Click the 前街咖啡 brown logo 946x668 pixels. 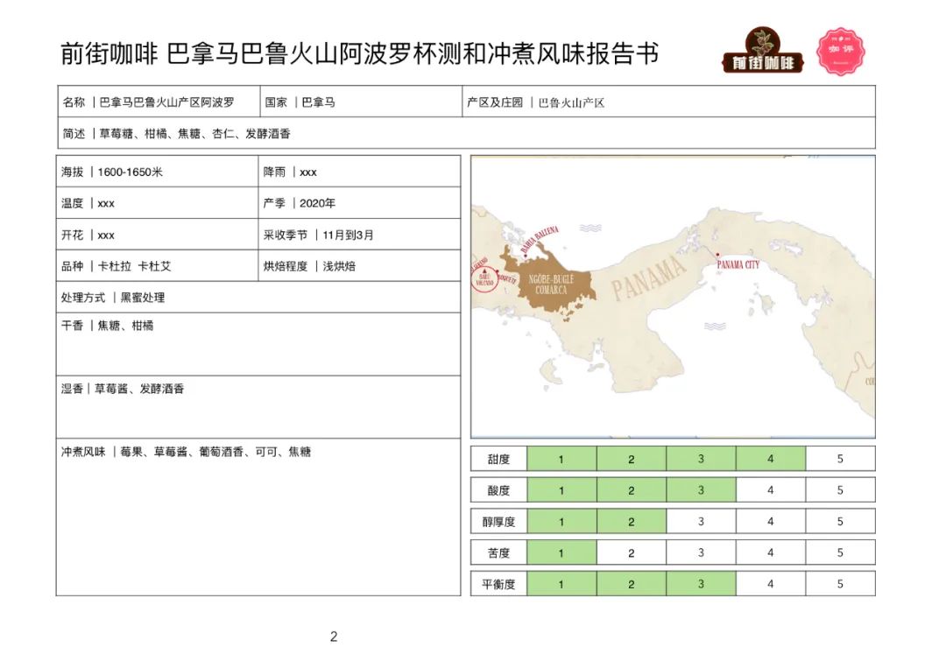click(763, 51)
